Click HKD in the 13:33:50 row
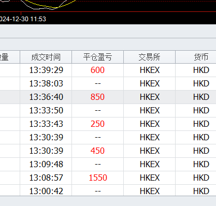This screenshot has width=216, height=206. tap(201, 110)
